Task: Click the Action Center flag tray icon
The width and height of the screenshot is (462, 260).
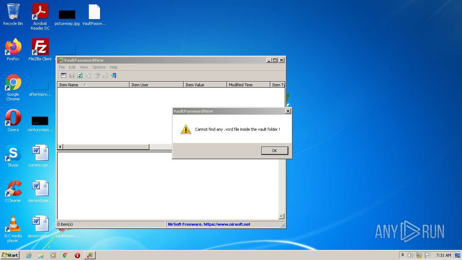Action: [428, 255]
